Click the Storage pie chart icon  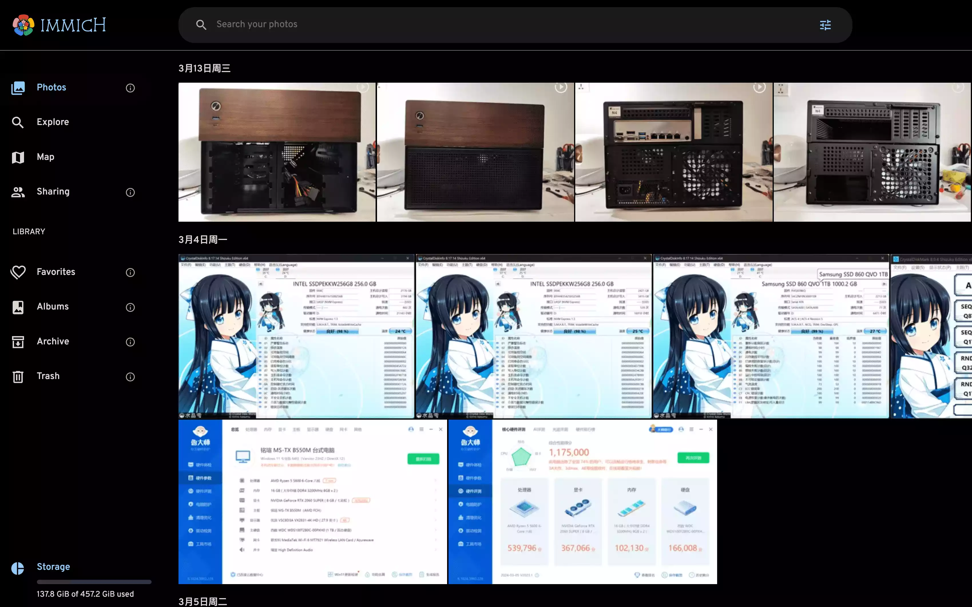[18, 568]
